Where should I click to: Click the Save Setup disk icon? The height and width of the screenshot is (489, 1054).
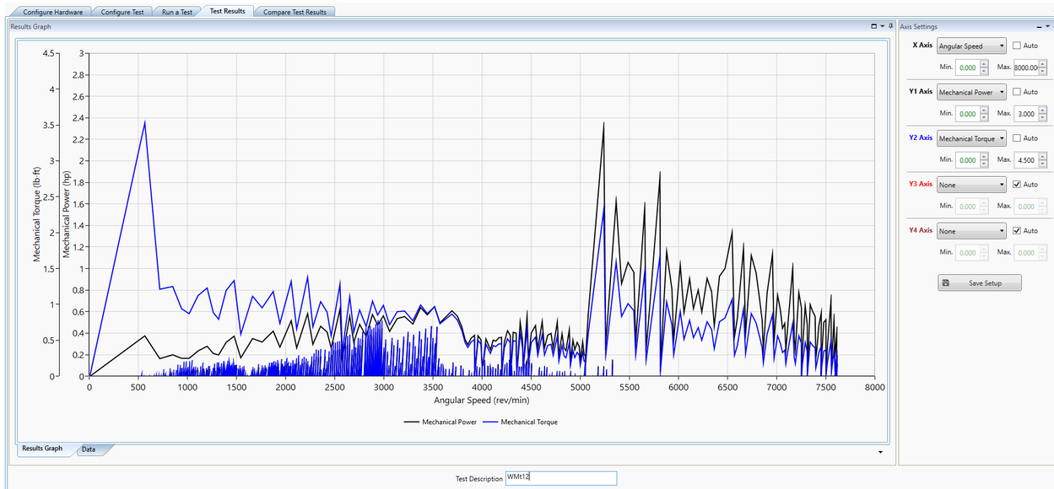(947, 282)
